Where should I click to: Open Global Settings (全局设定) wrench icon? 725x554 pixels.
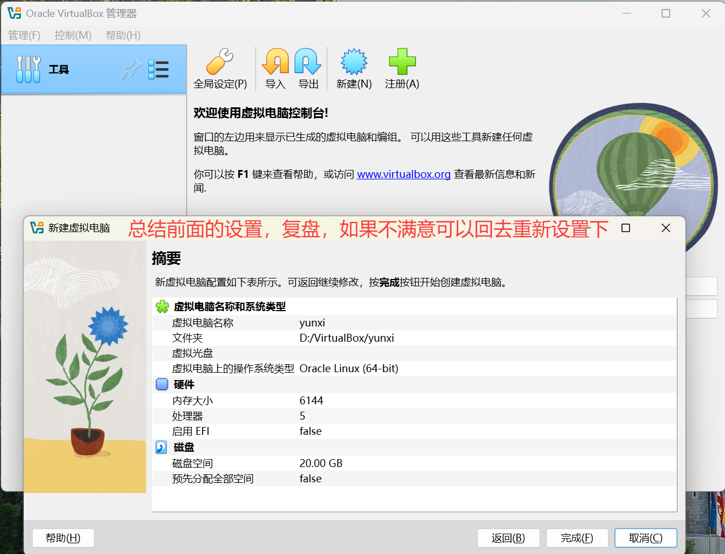(x=220, y=62)
